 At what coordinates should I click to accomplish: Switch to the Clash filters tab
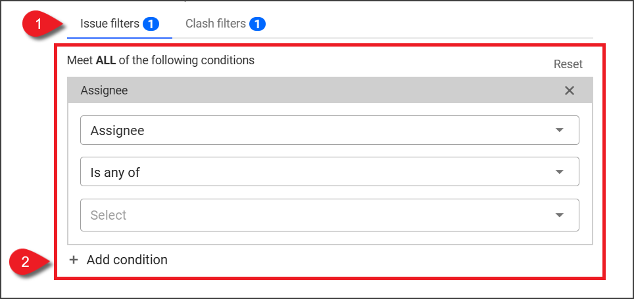[216, 24]
